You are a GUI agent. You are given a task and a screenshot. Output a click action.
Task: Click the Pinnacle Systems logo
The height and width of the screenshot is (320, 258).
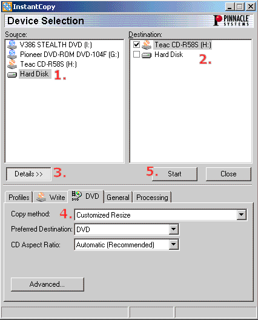pyautogui.click(x=231, y=21)
